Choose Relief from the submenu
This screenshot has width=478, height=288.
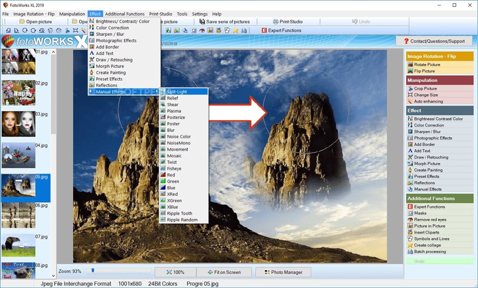184,98
